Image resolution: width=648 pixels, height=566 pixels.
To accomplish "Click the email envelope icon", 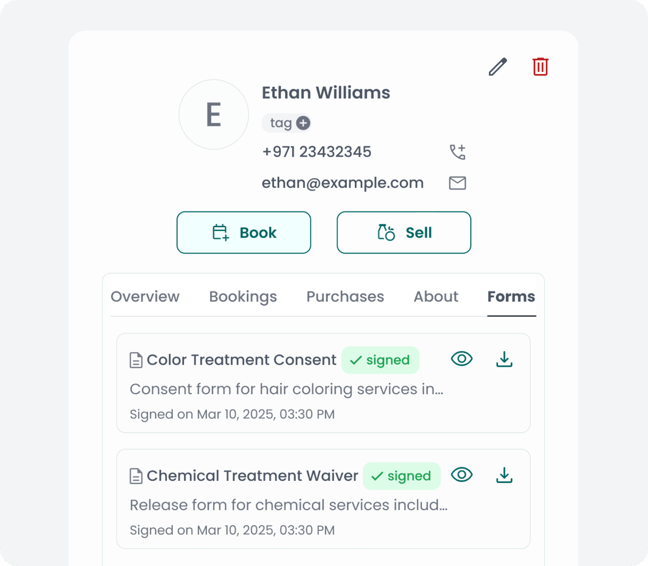I will click(x=457, y=183).
